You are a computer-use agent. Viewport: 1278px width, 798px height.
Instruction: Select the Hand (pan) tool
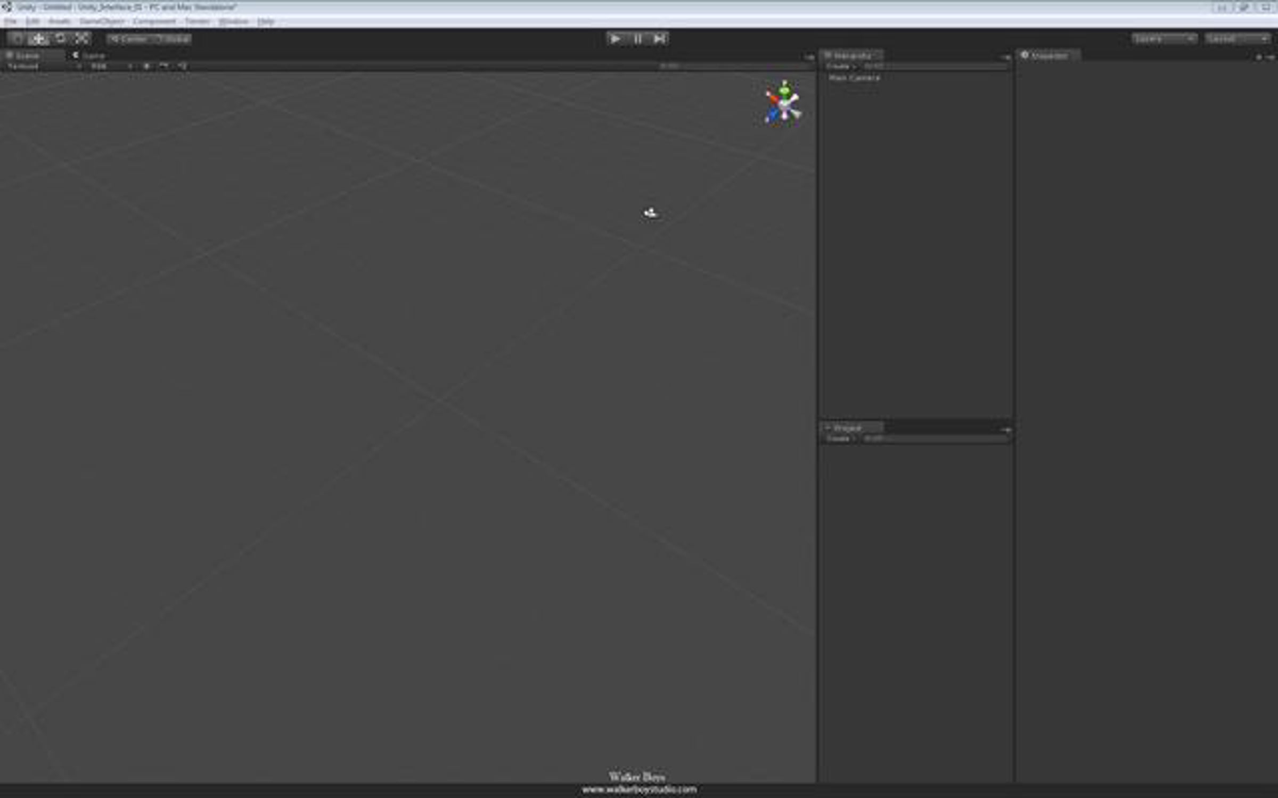[17, 38]
